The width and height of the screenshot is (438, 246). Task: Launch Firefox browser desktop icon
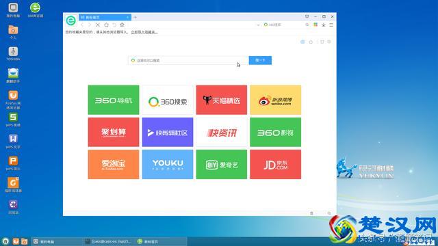pos(13,100)
